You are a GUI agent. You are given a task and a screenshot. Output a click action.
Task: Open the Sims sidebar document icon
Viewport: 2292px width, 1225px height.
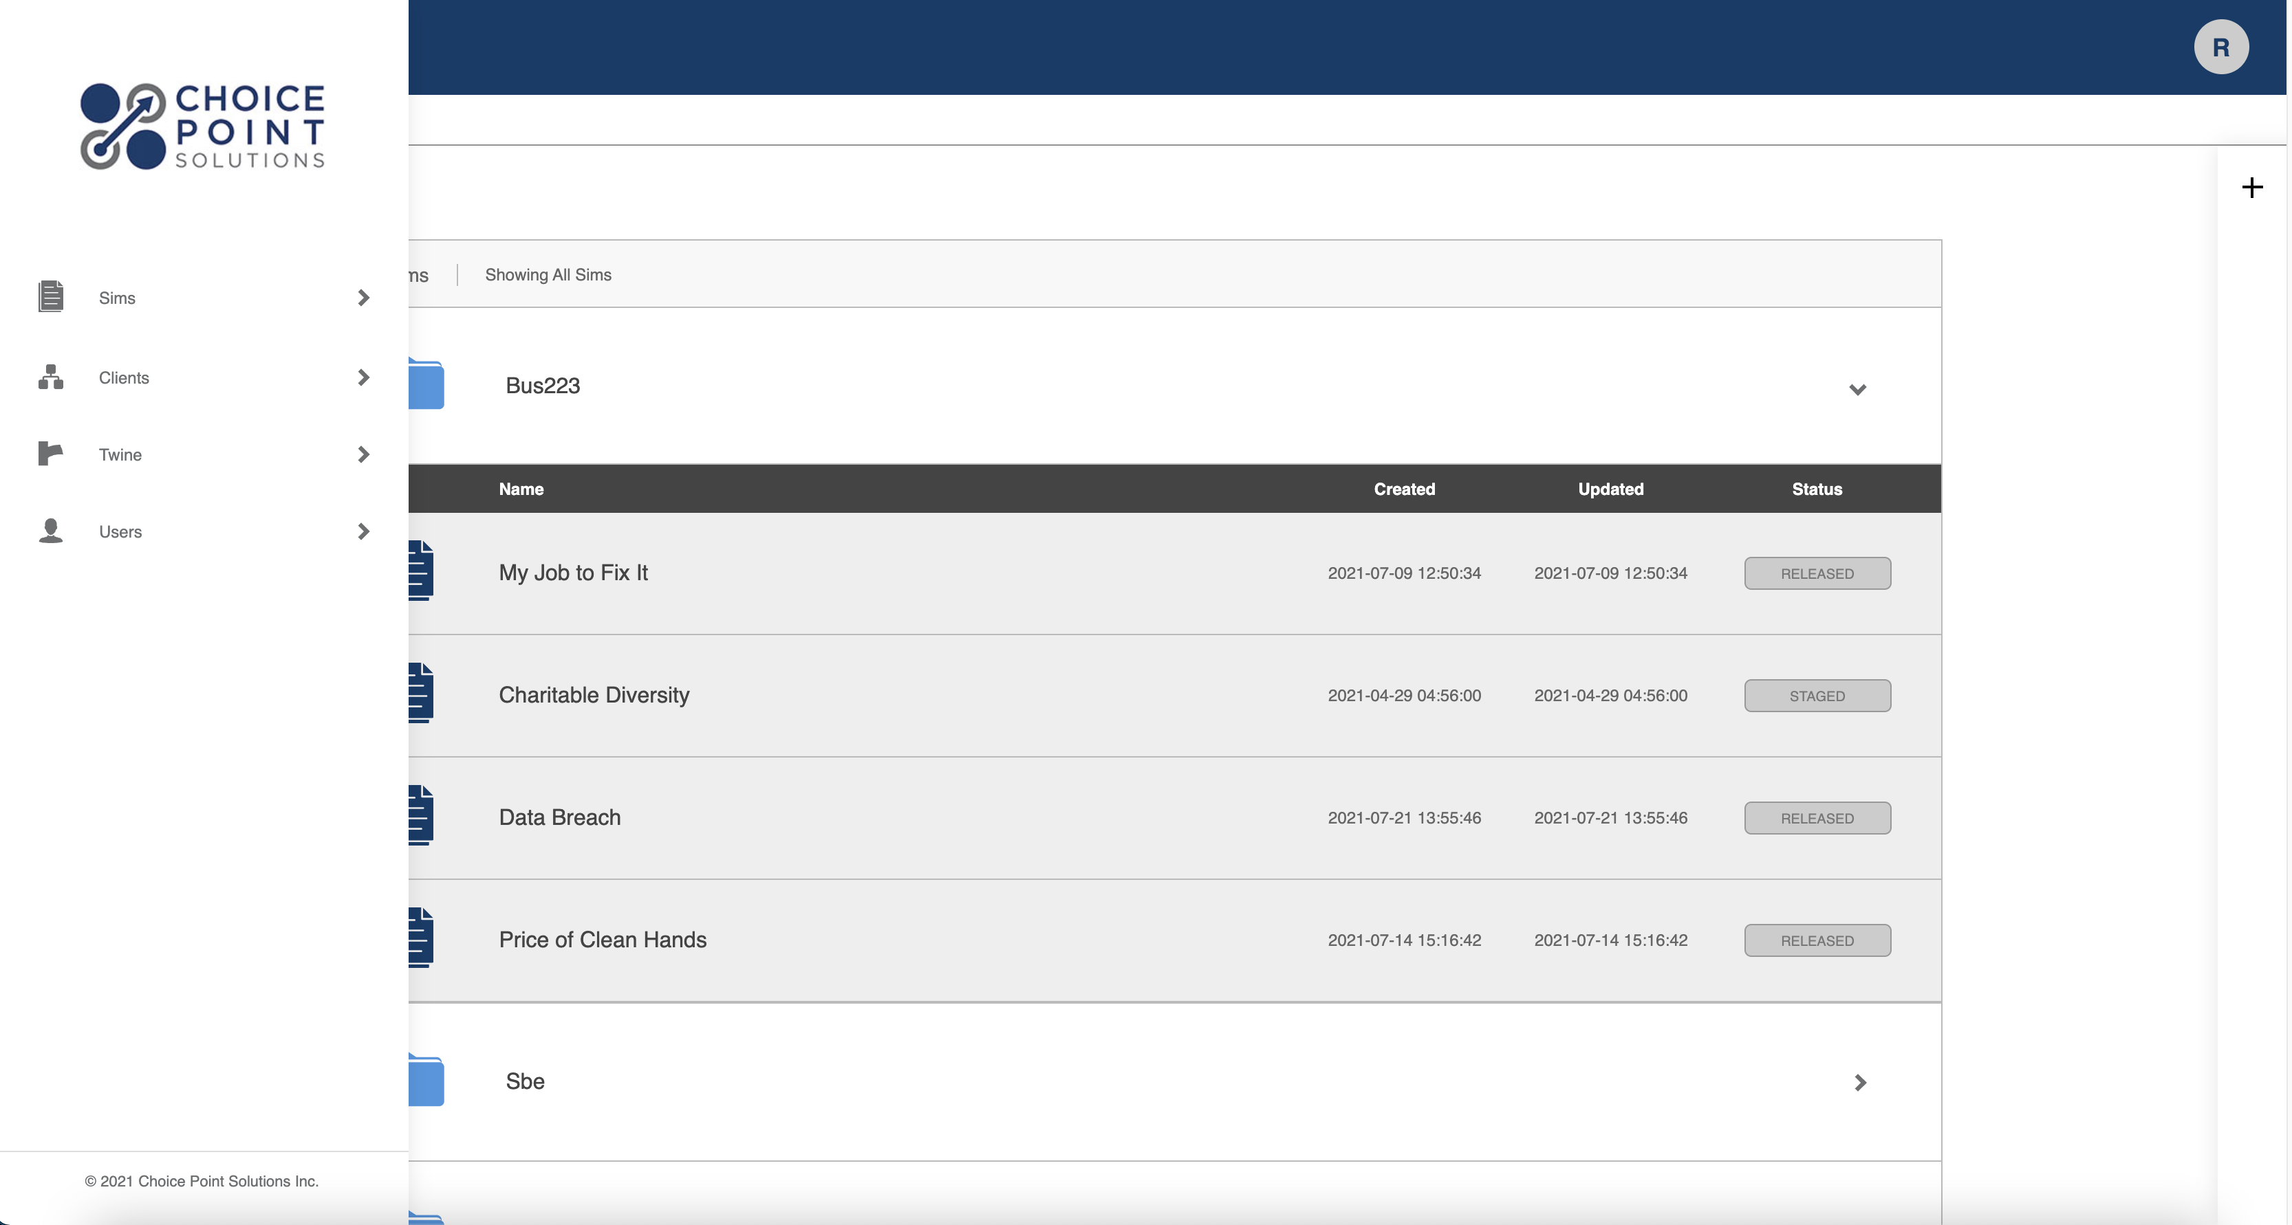click(x=51, y=297)
